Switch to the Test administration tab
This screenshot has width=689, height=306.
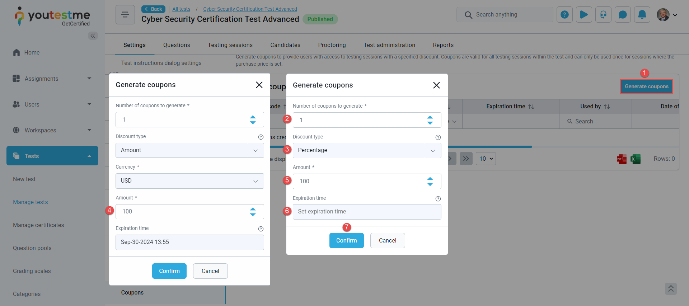[x=389, y=45]
